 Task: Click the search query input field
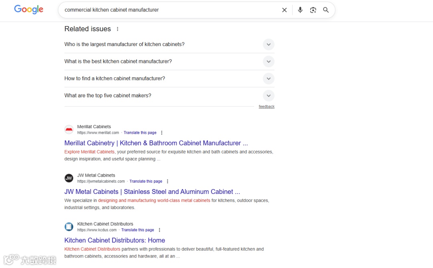(x=170, y=10)
